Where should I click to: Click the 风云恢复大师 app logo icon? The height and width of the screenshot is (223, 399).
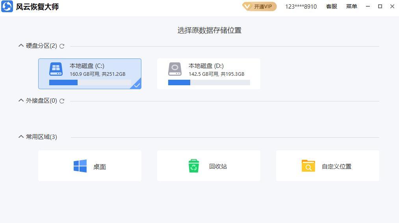click(7, 6)
